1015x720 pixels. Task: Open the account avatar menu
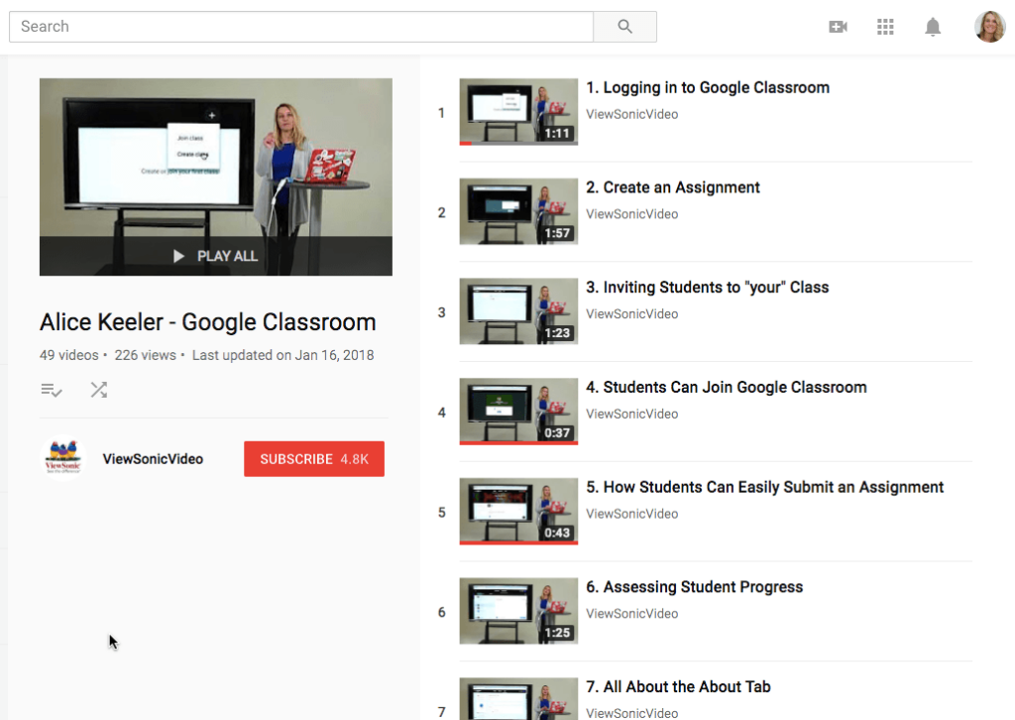click(x=990, y=27)
